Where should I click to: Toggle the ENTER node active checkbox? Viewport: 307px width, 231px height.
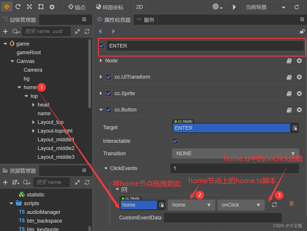[102, 46]
